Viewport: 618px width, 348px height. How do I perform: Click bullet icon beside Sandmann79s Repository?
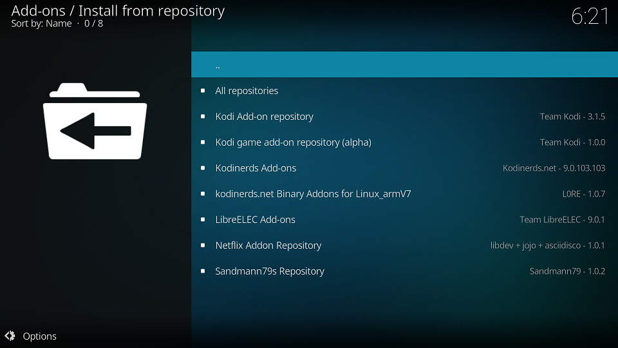pyautogui.click(x=203, y=271)
